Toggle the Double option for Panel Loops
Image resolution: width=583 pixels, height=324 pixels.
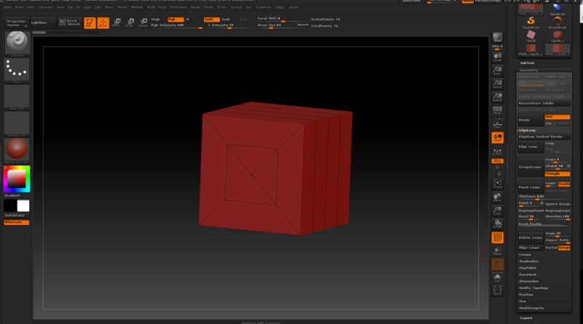pos(564,183)
